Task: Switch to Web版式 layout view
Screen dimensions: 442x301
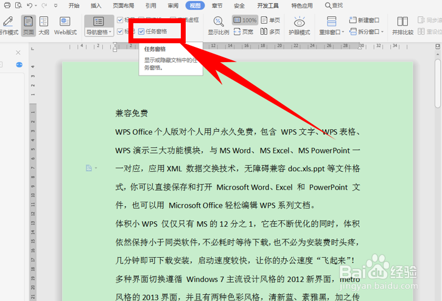Action: coord(65,26)
